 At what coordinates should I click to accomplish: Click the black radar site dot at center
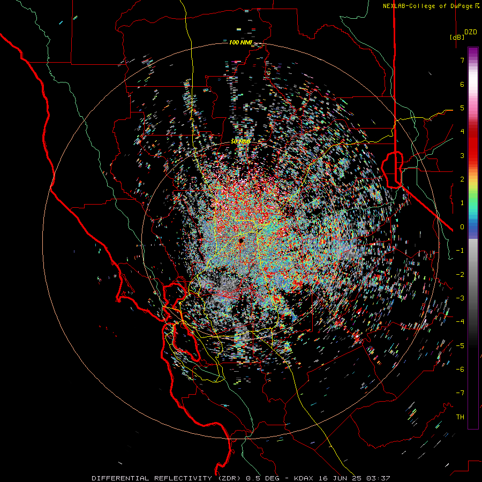pos(241,240)
